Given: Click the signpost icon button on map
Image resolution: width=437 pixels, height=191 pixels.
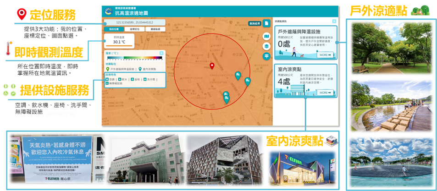Looking at the screenshot, I should pyautogui.click(x=267, y=56).
